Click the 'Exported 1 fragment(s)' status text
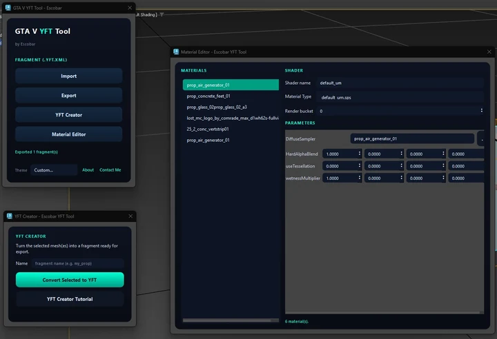This screenshot has height=339, width=497. click(x=37, y=152)
